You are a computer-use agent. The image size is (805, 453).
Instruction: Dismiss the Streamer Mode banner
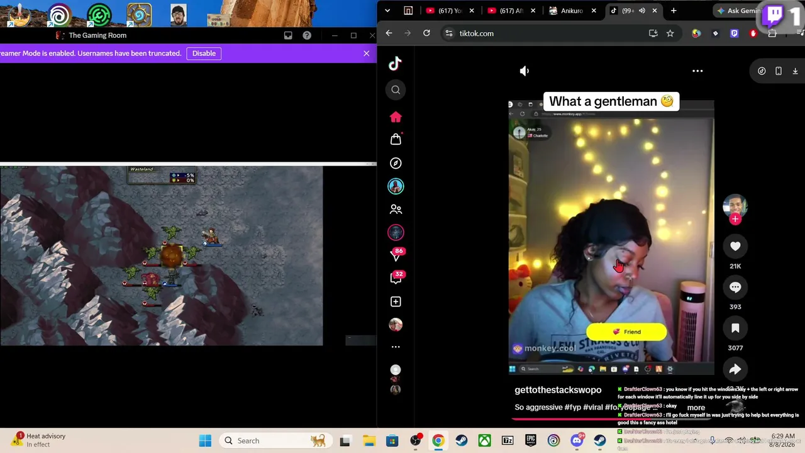coord(367,53)
